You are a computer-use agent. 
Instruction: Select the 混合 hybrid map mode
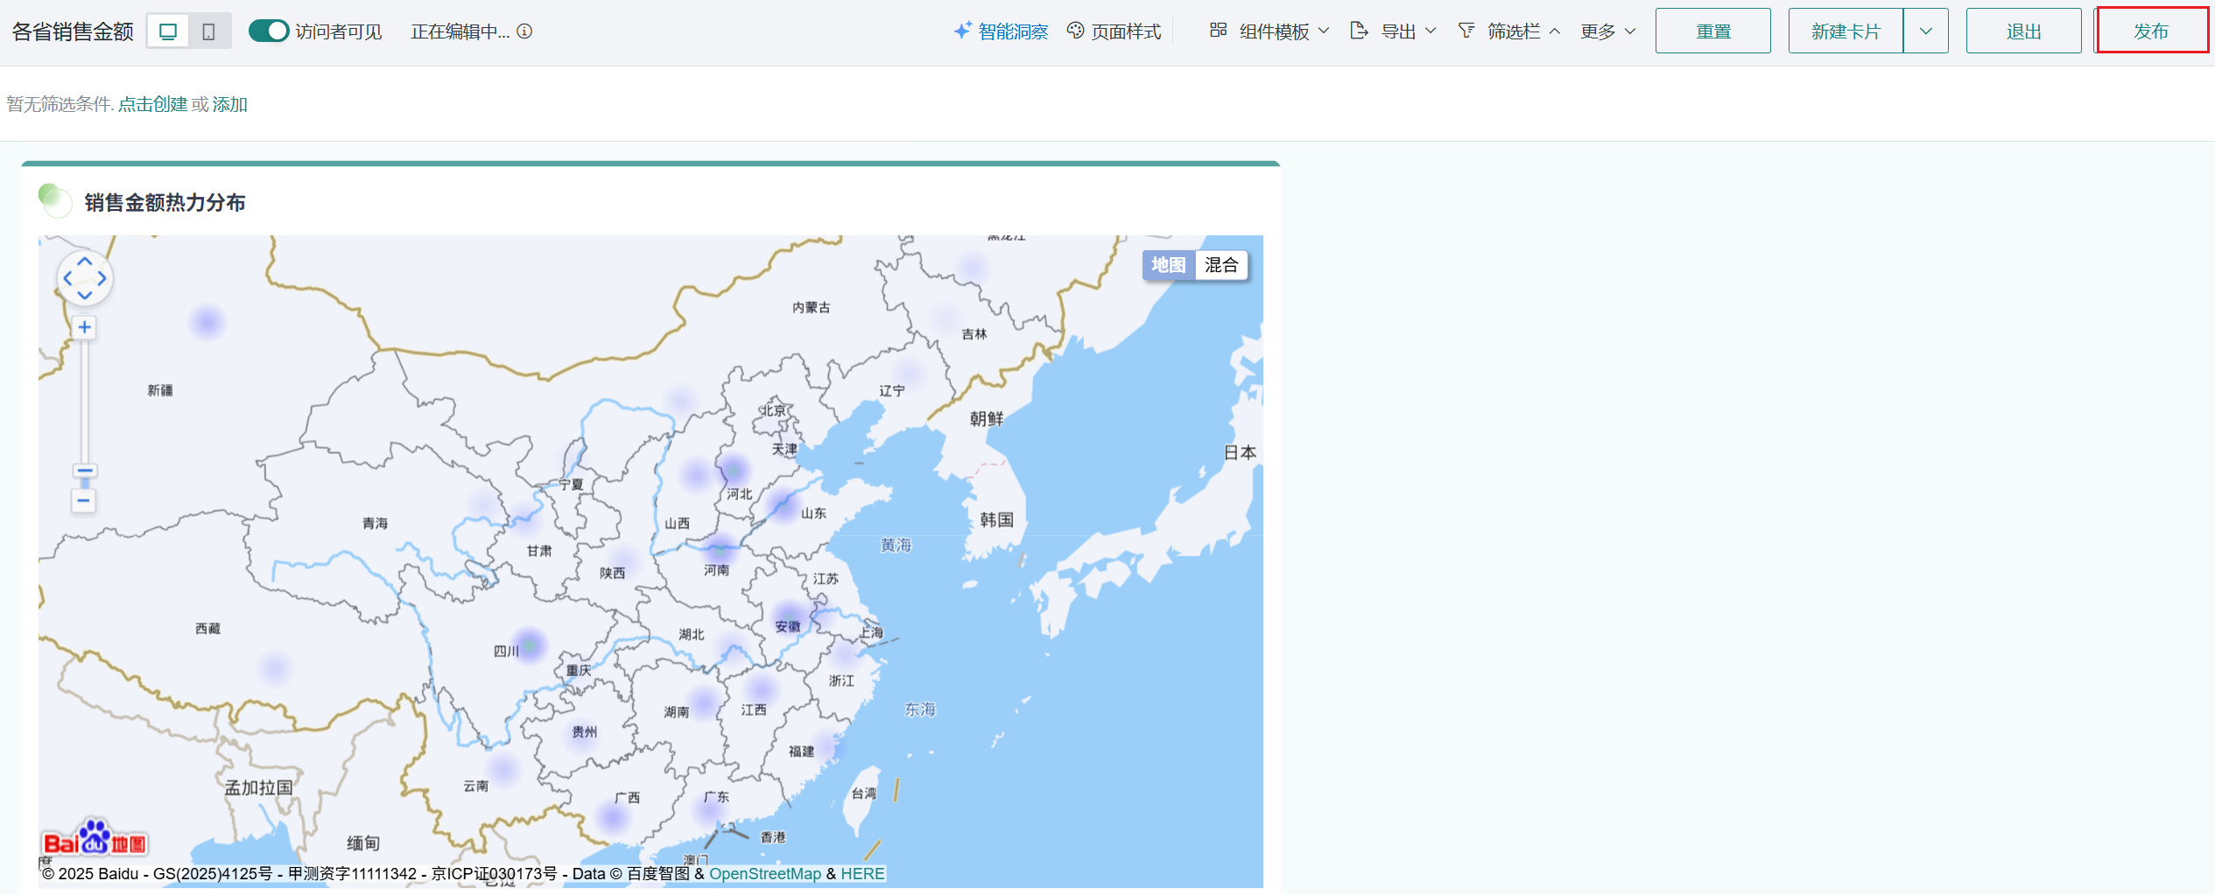pos(1220,265)
